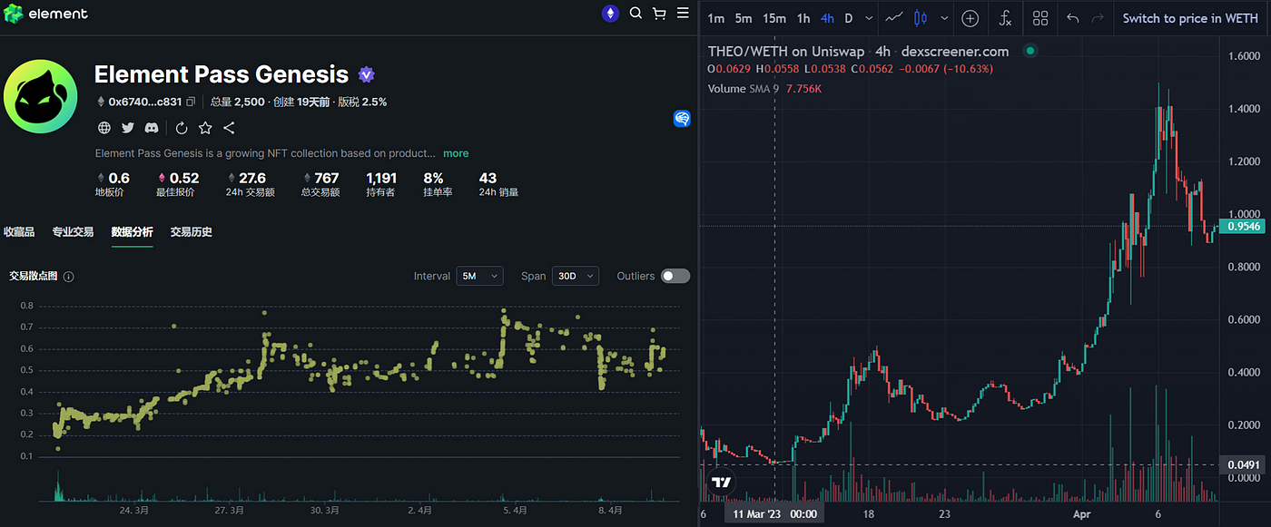Copy contract address 0x6740...c831

coord(191,102)
